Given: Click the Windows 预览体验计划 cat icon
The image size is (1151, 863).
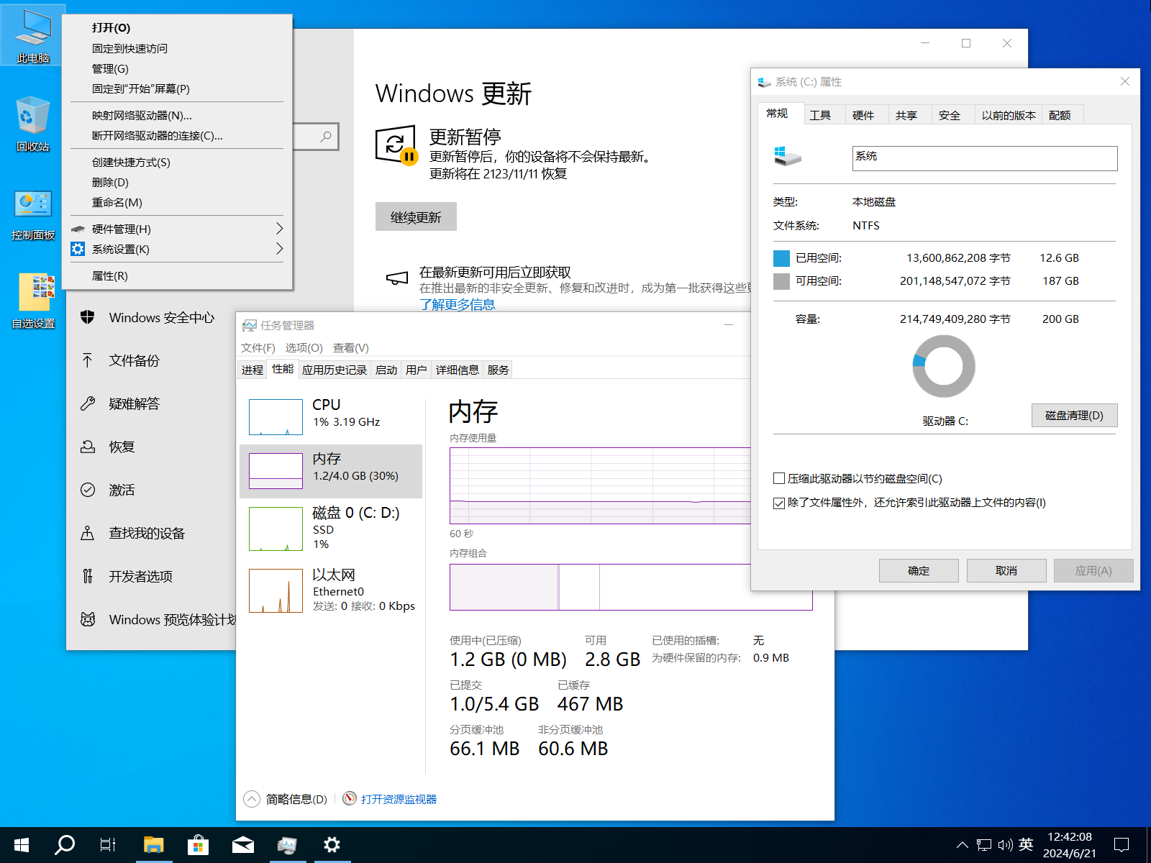Looking at the screenshot, I should pos(88,619).
